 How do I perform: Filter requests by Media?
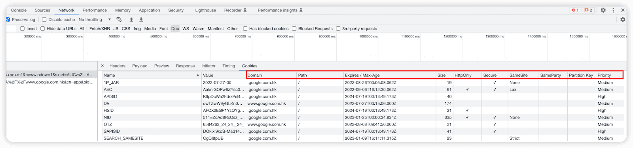pyautogui.click(x=150, y=28)
